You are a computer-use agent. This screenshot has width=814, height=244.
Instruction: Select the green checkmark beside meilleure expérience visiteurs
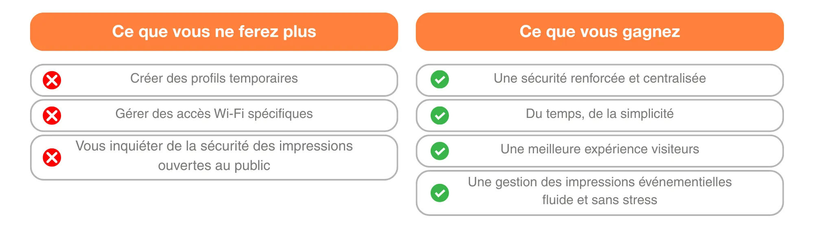tap(440, 151)
